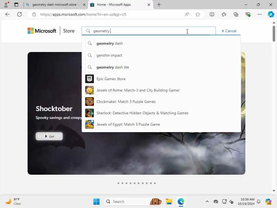This screenshot has width=277, height=208.
Task: Open Collections panel
Action: pyautogui.click(x=236, y=14)
